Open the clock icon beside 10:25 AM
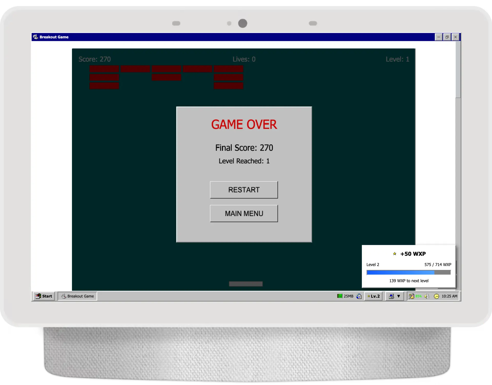The image size is (492, 385). [x=436, y=296]
